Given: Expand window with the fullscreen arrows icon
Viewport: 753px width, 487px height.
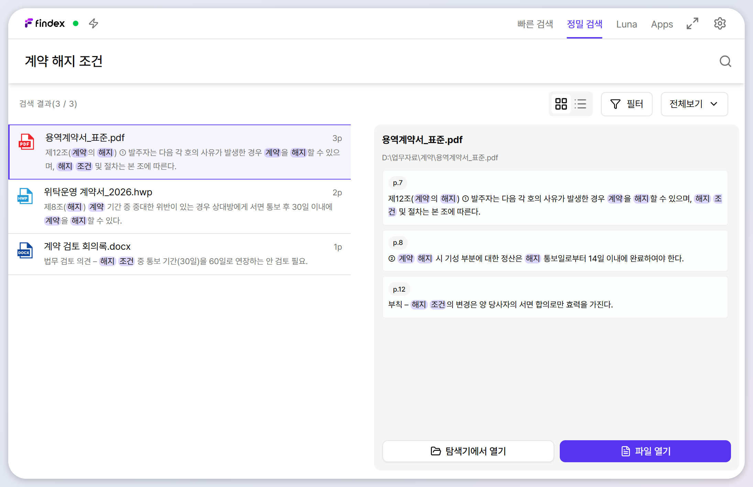Looking at the screenshot, I should coord(692,24).
